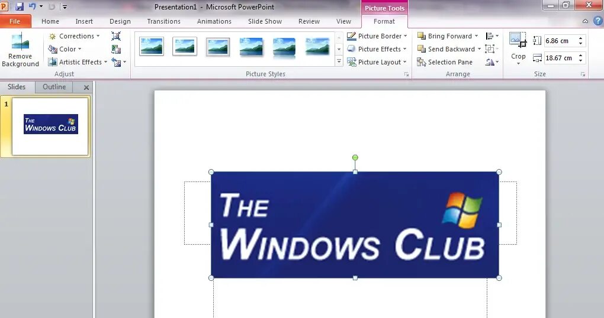Click the Crop tool icon
The image size is (604, 318).
coord(518,40)
